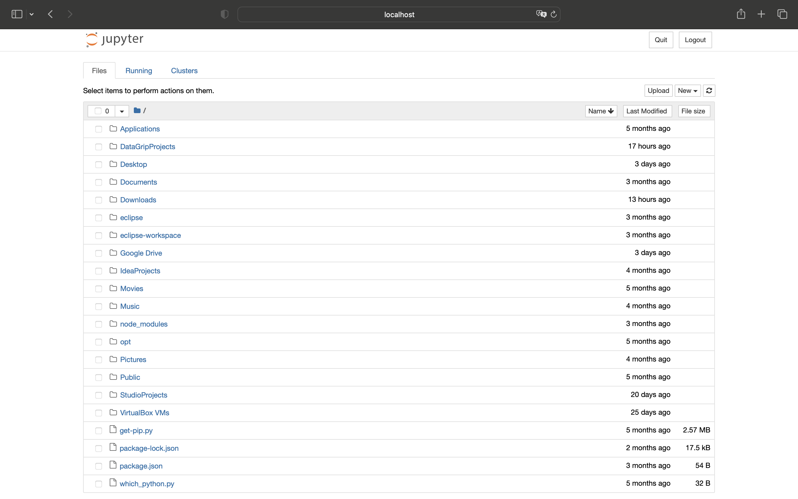
Task: Open a new browser tab with the plus icon
Action: click(x=761, y=14)
